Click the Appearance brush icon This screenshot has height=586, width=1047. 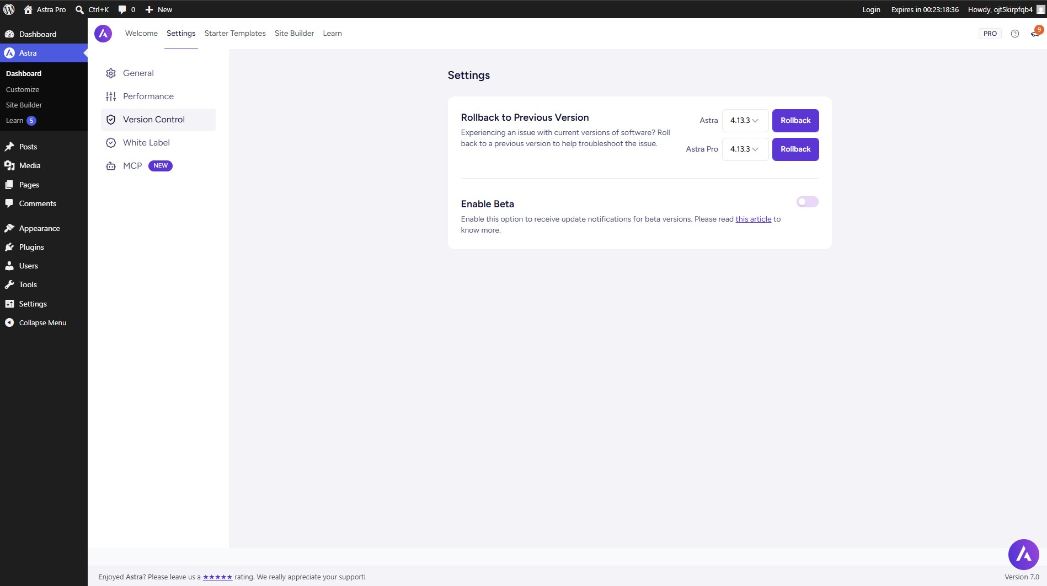(9, 228)
